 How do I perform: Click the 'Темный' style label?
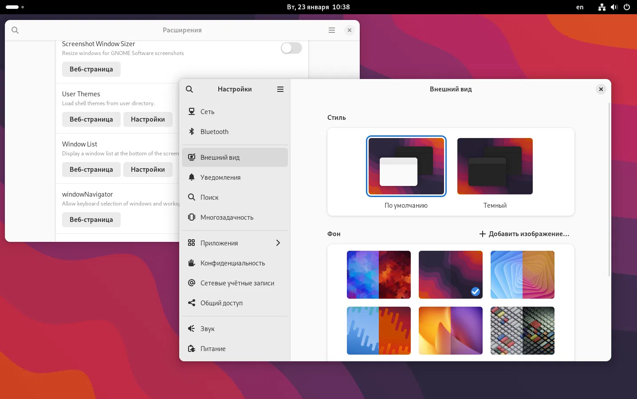point(495,205)
